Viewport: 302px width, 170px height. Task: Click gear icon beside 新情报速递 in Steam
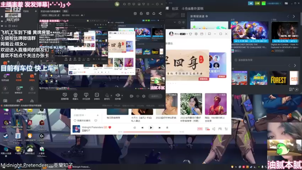[206, 16]
